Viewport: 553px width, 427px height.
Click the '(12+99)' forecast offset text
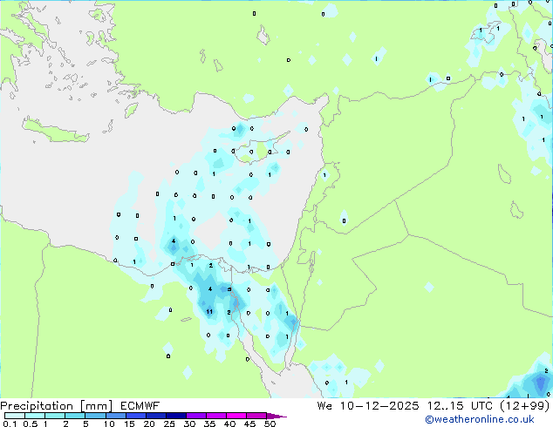click(x=525, y=406)
